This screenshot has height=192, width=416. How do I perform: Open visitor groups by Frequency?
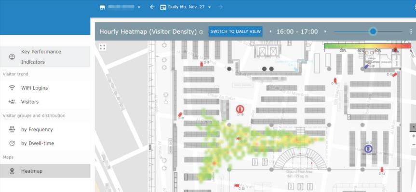click(x=45, y=129)
